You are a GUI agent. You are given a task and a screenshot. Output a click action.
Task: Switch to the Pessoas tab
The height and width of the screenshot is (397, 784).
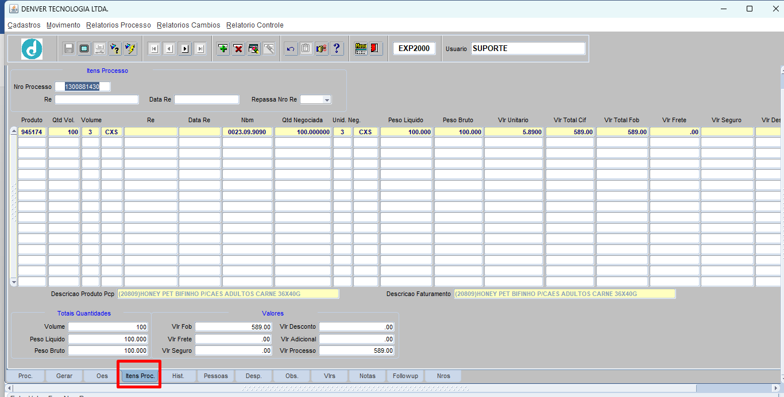pos(216,376)
